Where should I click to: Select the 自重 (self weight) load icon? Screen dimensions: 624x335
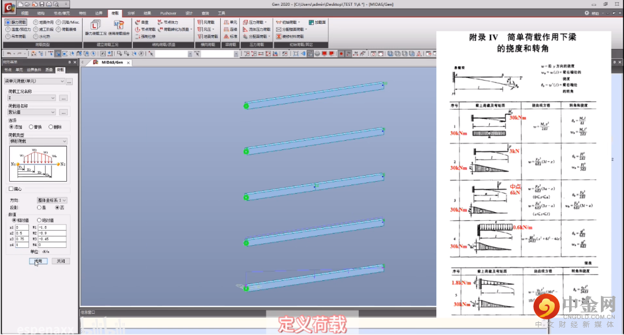tap(142, 22)
